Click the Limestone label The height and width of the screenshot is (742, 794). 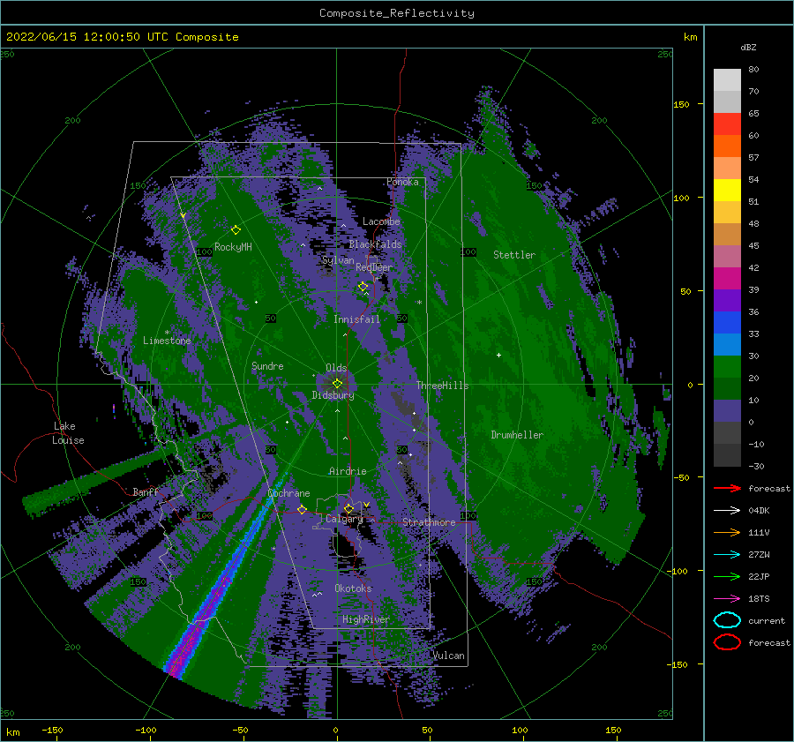pyautogui.click(x=167, y=341)
